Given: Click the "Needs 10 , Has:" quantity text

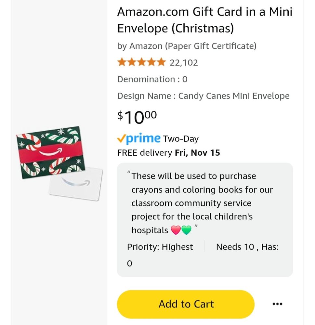Looking at the screenshot, I should pos(247,247).
